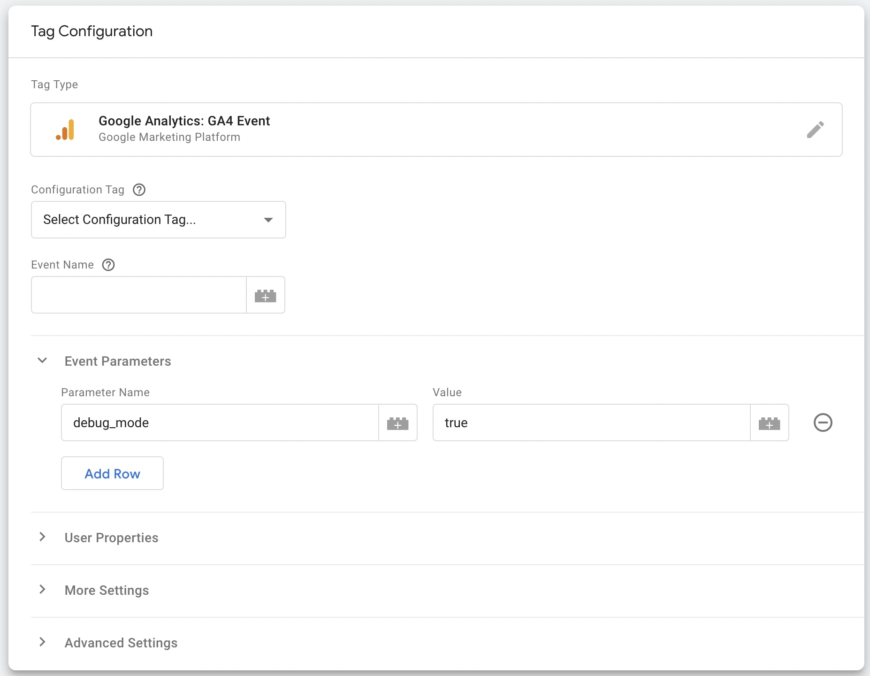The width and height of the screenshot is (870, 676).
Task: Open help icon beside Event Name
Action: (108, 265)
